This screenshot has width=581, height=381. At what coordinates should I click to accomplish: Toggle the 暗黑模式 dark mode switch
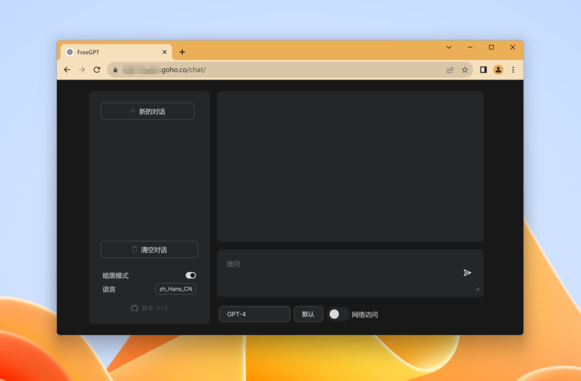191,275
